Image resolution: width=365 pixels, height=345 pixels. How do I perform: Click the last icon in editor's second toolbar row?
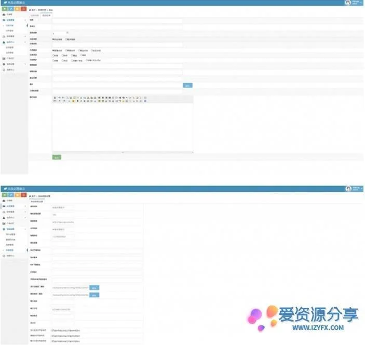[x=145, y=101]
